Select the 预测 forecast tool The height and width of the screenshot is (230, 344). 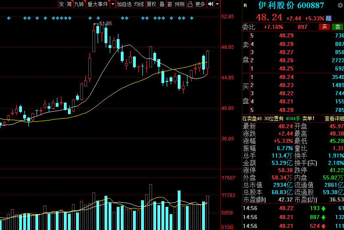tap(180, 4)
